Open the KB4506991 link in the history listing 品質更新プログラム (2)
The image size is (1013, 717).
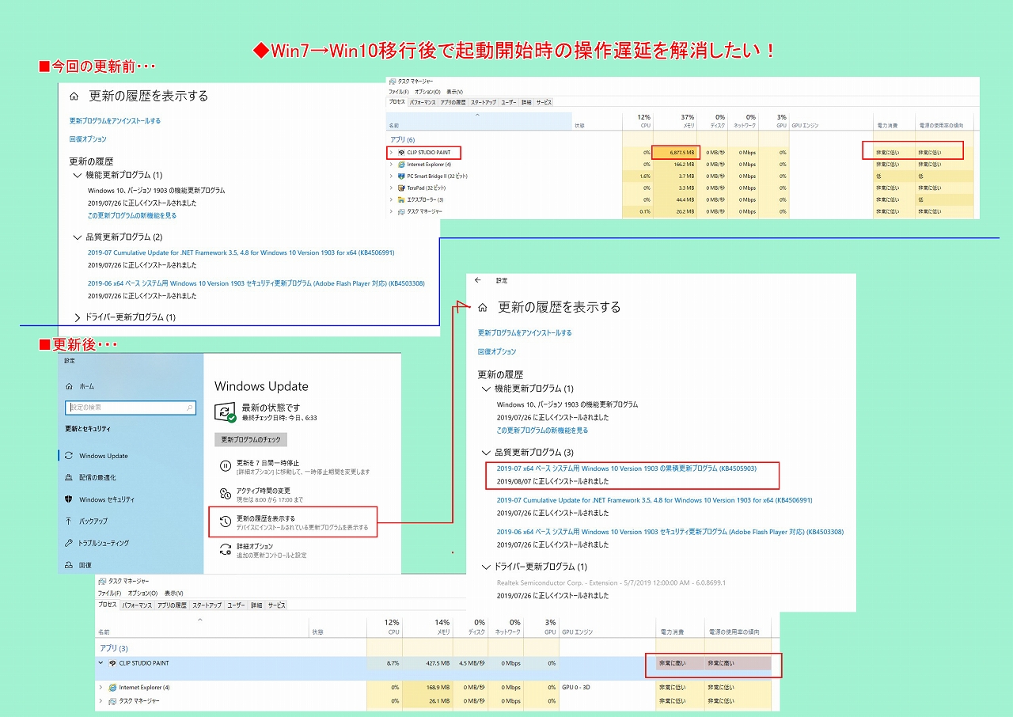pos(241,252)
